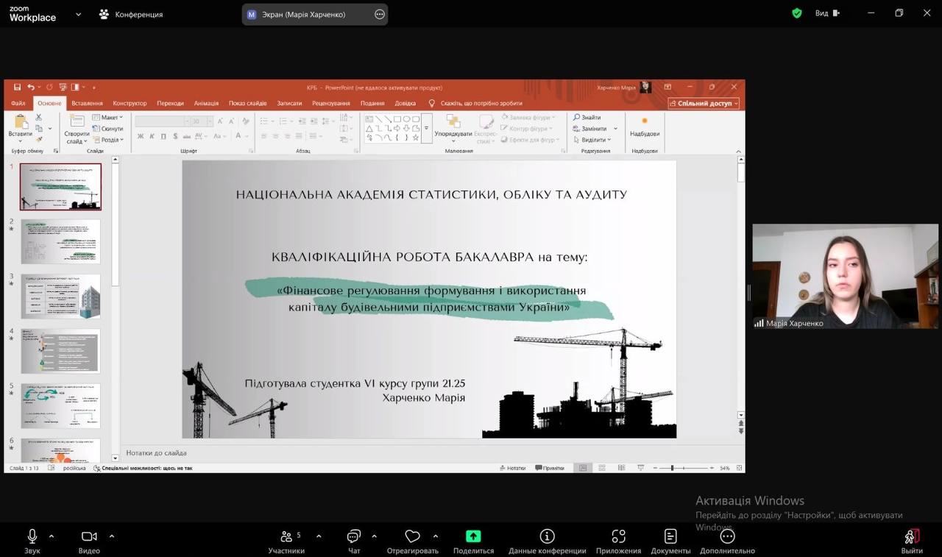Select slide 3 thumbnail in slide panel
Viewport: 942px width, 557px height.
pyautogui.click(x=60, y=296)
